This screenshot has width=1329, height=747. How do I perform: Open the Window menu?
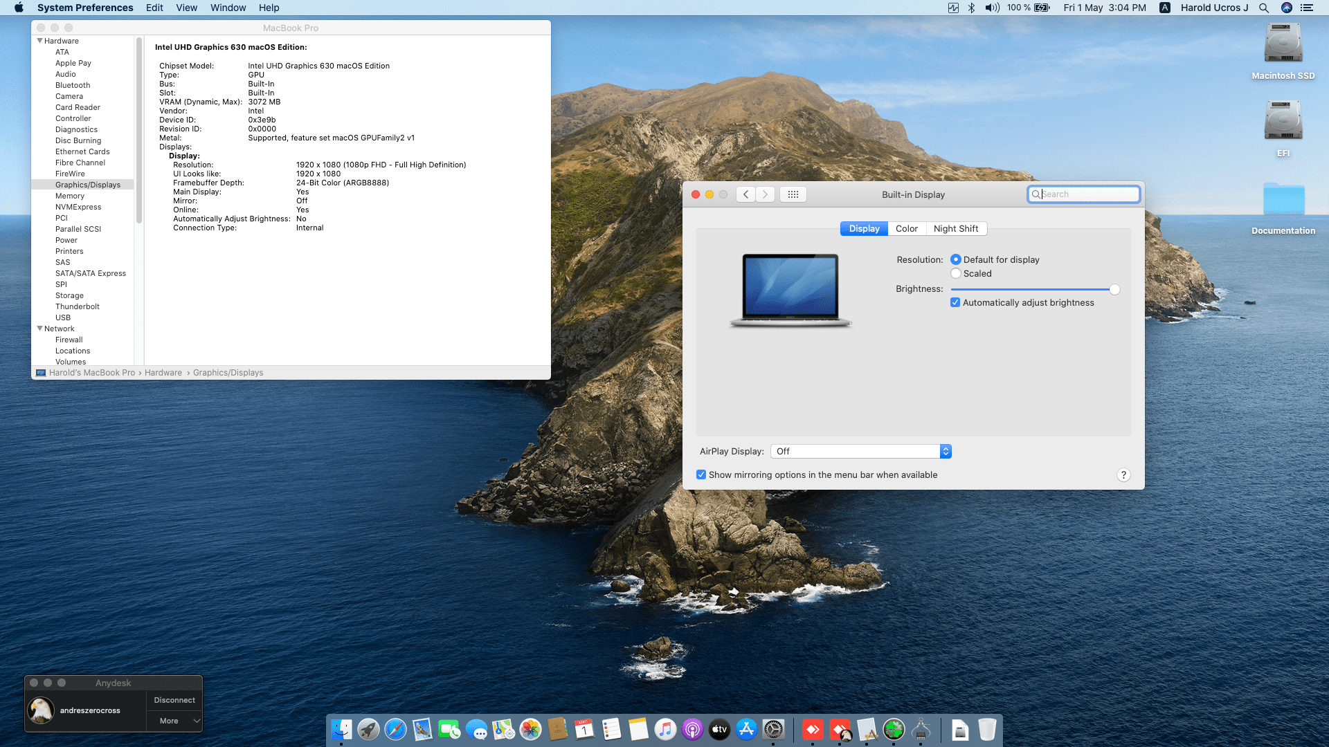[x=228, y=8]
